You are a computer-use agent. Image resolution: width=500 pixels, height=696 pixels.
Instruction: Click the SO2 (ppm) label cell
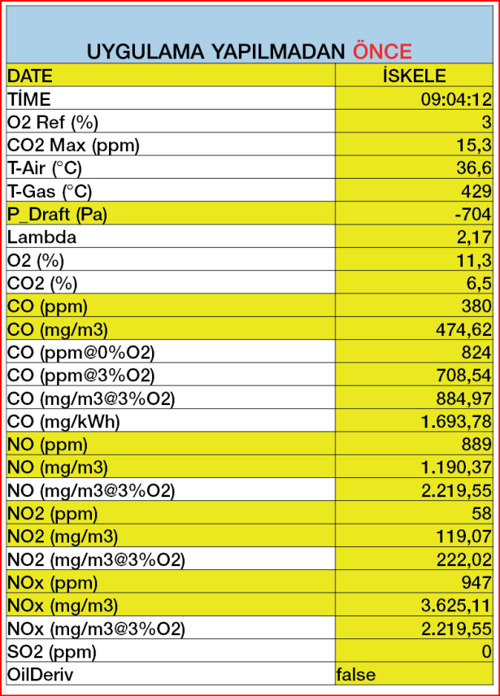[x=171, y=651]
